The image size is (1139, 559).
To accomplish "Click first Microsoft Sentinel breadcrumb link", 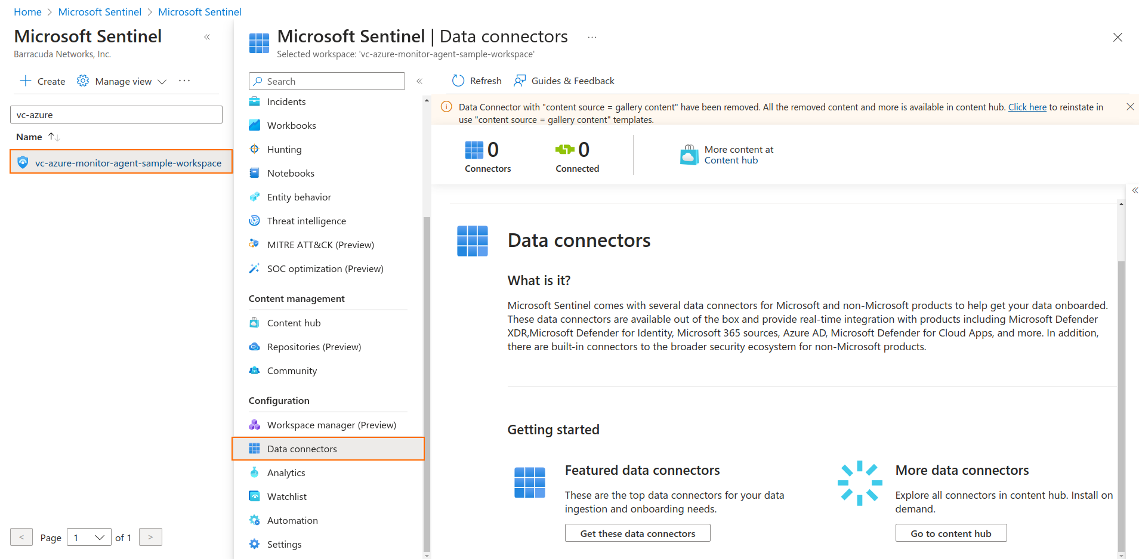I will click(100, 12).
